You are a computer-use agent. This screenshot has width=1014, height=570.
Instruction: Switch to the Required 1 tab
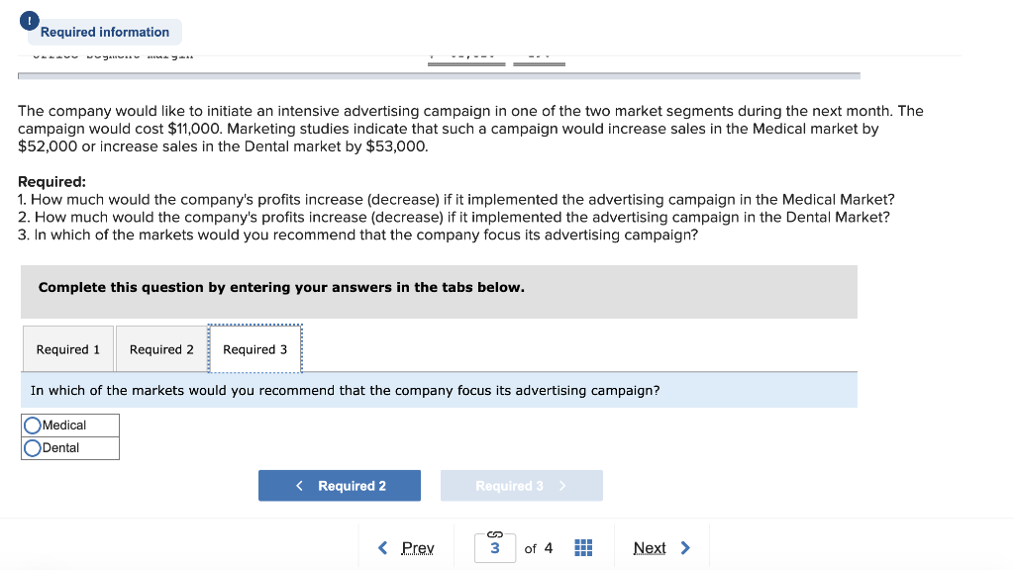pos(67,348)
